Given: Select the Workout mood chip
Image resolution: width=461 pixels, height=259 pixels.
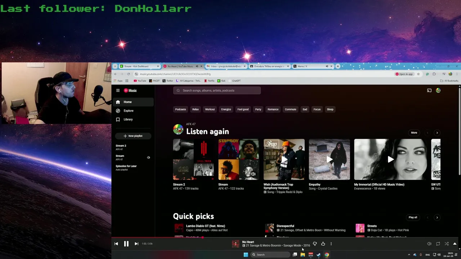Looking at the screenshot, I should (x=210, y=109).
